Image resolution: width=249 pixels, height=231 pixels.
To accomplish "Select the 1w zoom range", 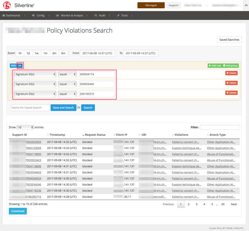I will [x=37, y=53].
